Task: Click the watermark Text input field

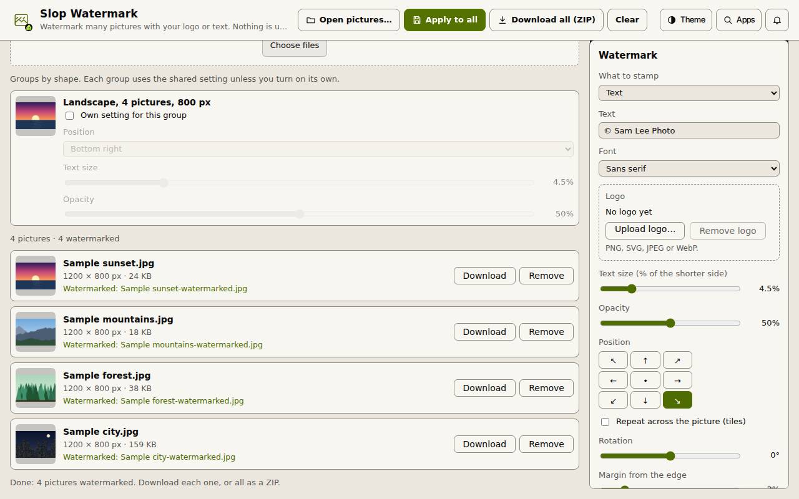Action: pyautogui.click(x=689, y=130)
